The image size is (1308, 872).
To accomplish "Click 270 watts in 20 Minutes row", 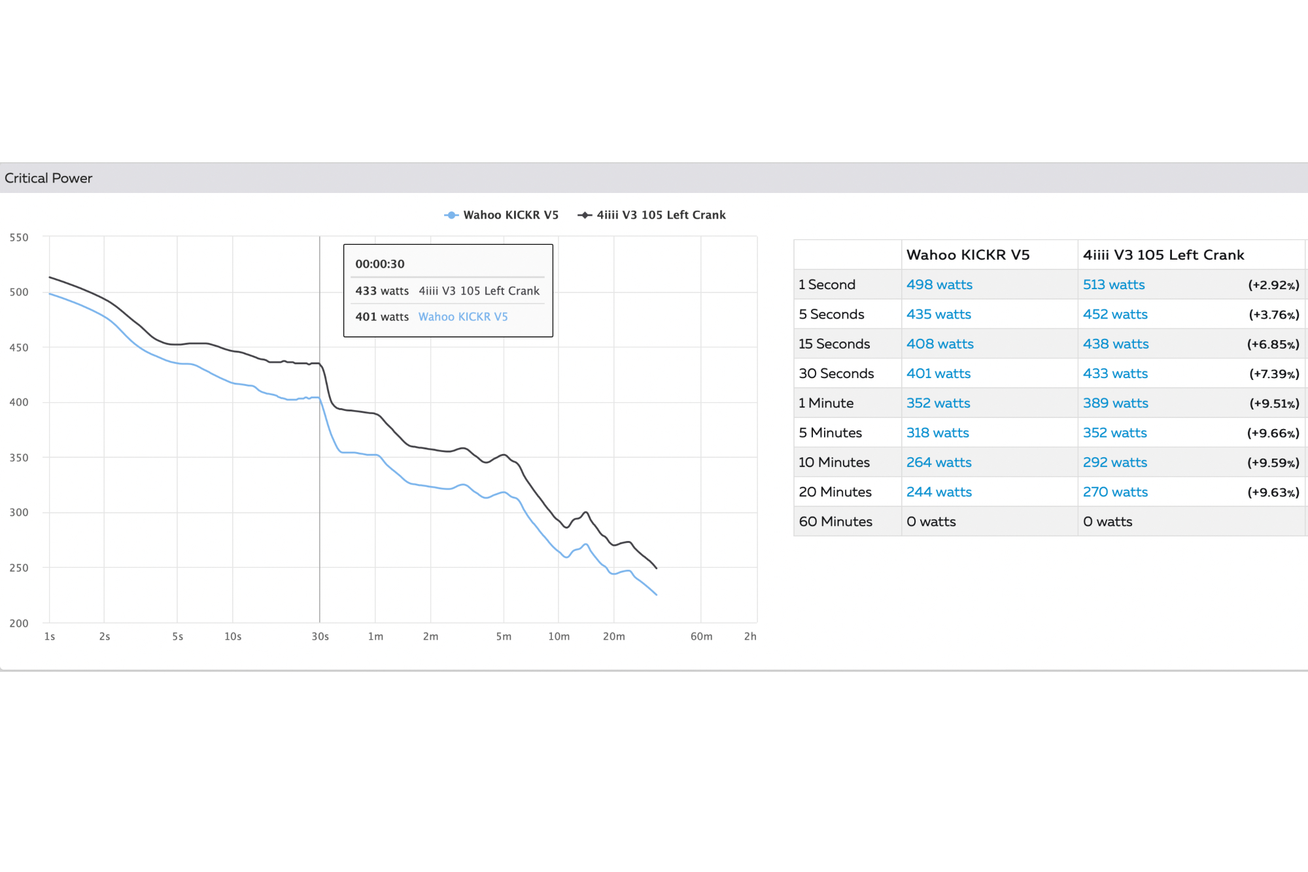I will tap(1115, 492).
